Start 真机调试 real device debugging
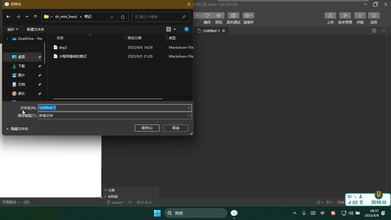Screen dimensions: 391x220 234,15
